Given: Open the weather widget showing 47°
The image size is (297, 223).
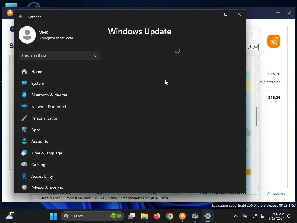Looking at the screenshot, I should [x=10, y=216].
